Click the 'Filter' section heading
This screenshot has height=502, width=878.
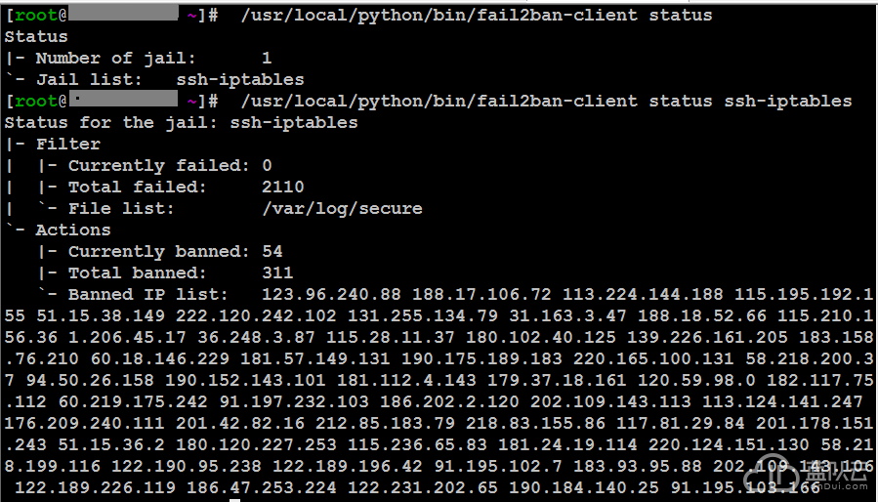68,144
